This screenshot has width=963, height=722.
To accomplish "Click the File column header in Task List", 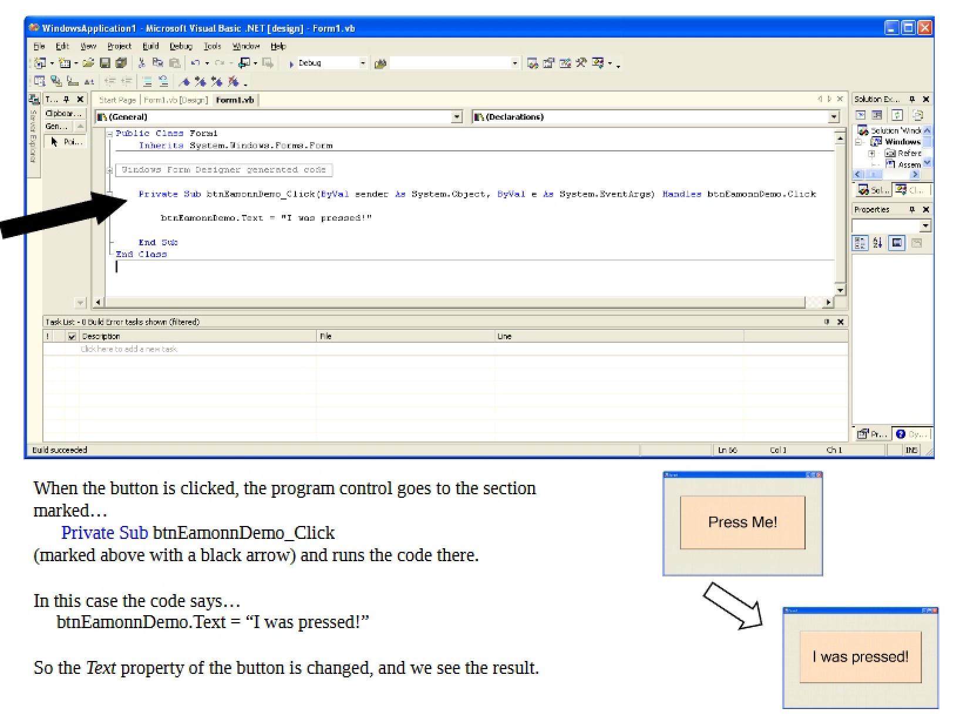I will click(x=406, y=336).
